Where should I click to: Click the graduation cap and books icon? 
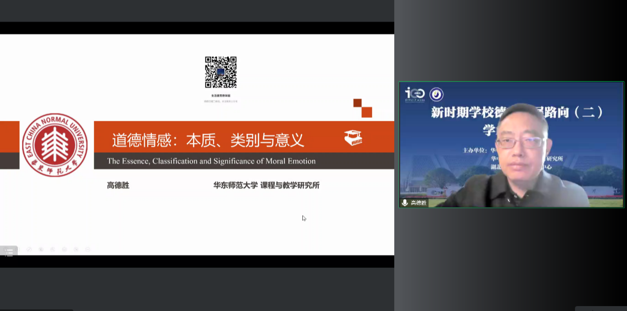click(353, 138)
